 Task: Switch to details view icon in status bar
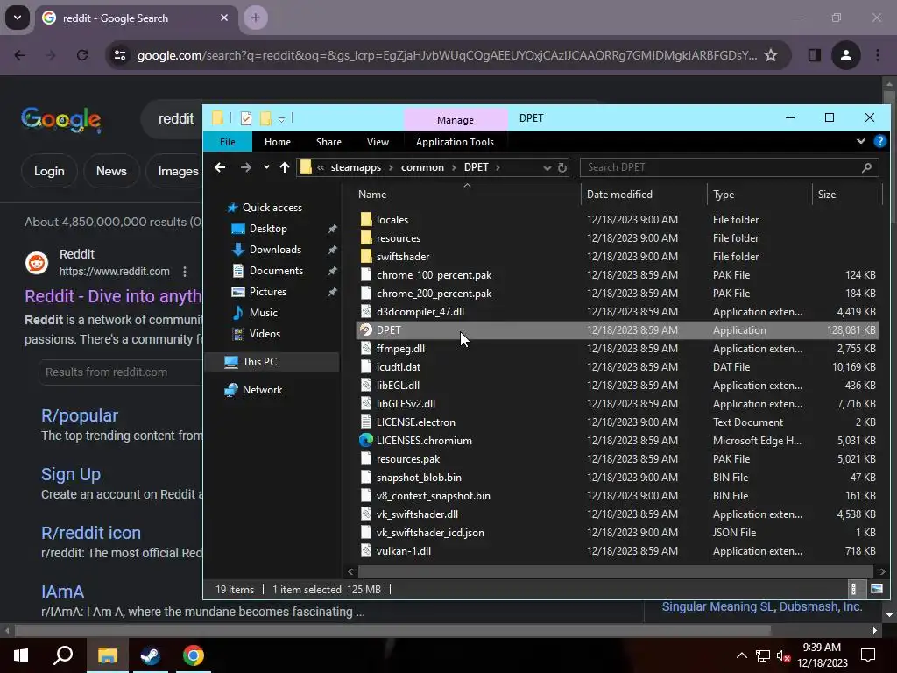(x=854, y=589)
